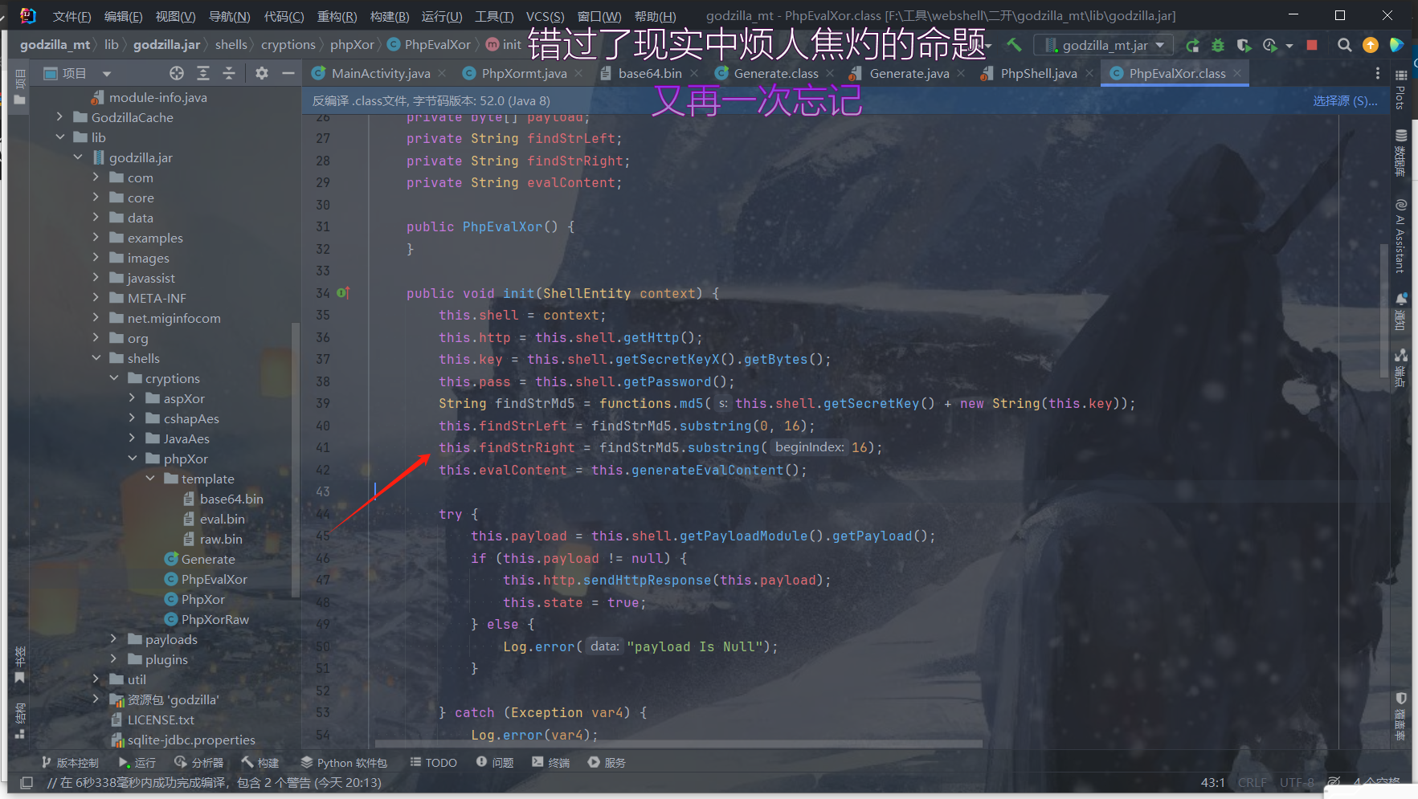Click the override gutter icon at line 34

pyautogui.click(x=343, y=293)
